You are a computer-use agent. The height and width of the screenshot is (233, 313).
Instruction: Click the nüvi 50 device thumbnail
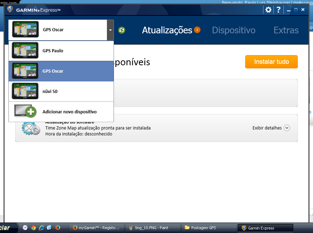tap(25, 91)
